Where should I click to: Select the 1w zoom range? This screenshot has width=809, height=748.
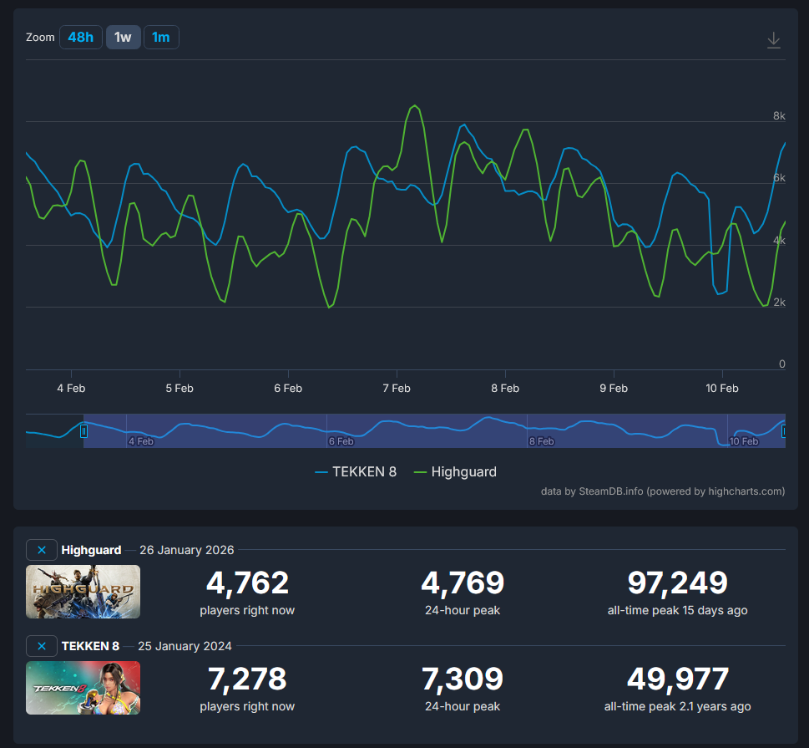[124, 38]
